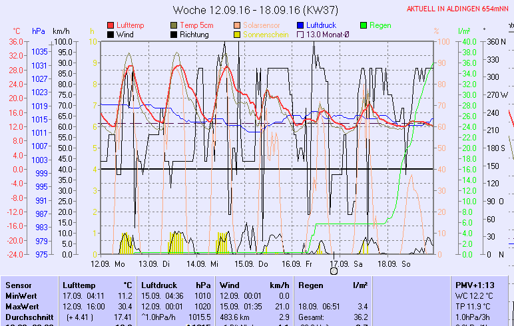The width and height of the screenshot is (514, 326).
Task: Click the blue Luftdruck legend square
Action: [x=300, y=25]
